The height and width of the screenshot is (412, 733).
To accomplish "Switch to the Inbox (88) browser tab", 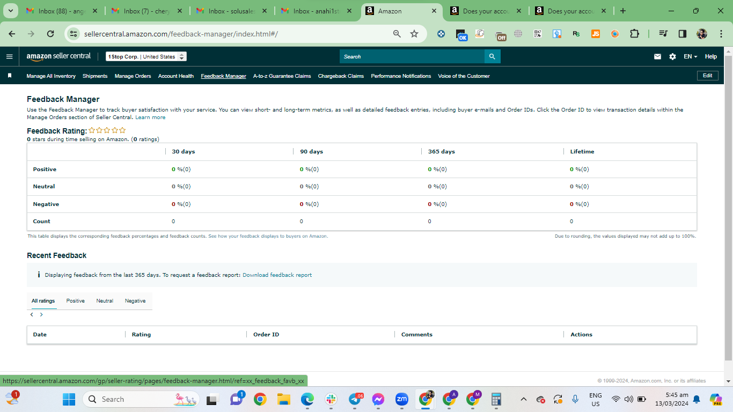I will (63, 11).
